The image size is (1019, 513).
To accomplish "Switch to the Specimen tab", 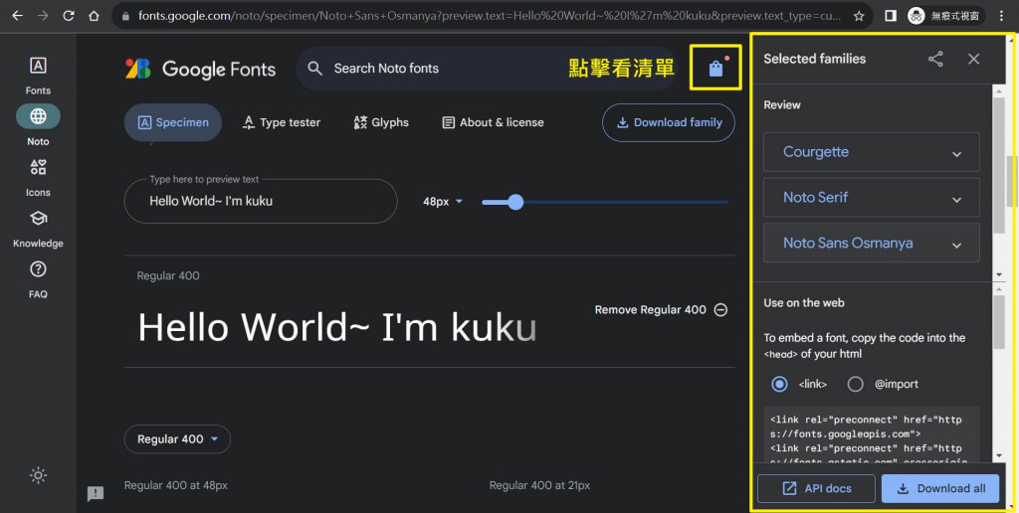I will (173, 122).
